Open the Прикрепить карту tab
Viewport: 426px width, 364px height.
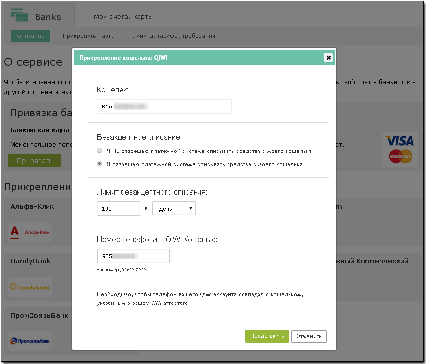click(x=88, y=36)
